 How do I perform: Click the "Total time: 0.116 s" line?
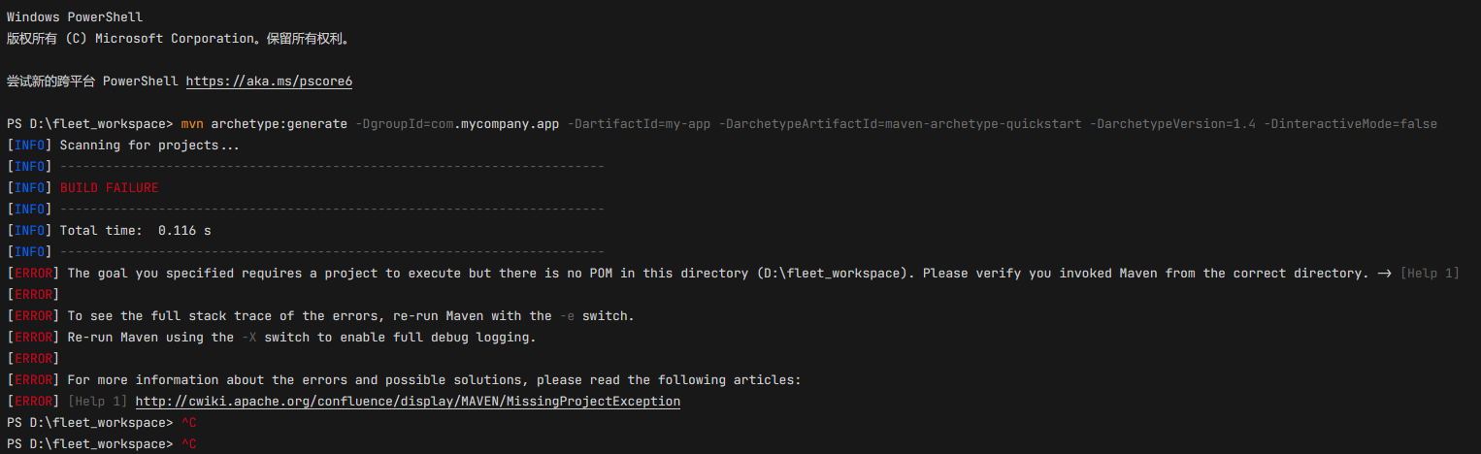point(135,231)
